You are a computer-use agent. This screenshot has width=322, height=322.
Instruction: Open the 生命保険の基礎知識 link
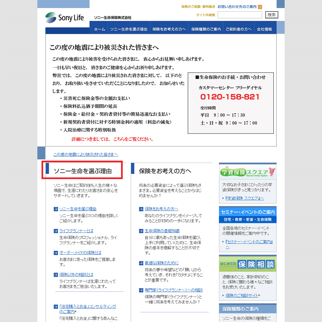click(162, 231)
